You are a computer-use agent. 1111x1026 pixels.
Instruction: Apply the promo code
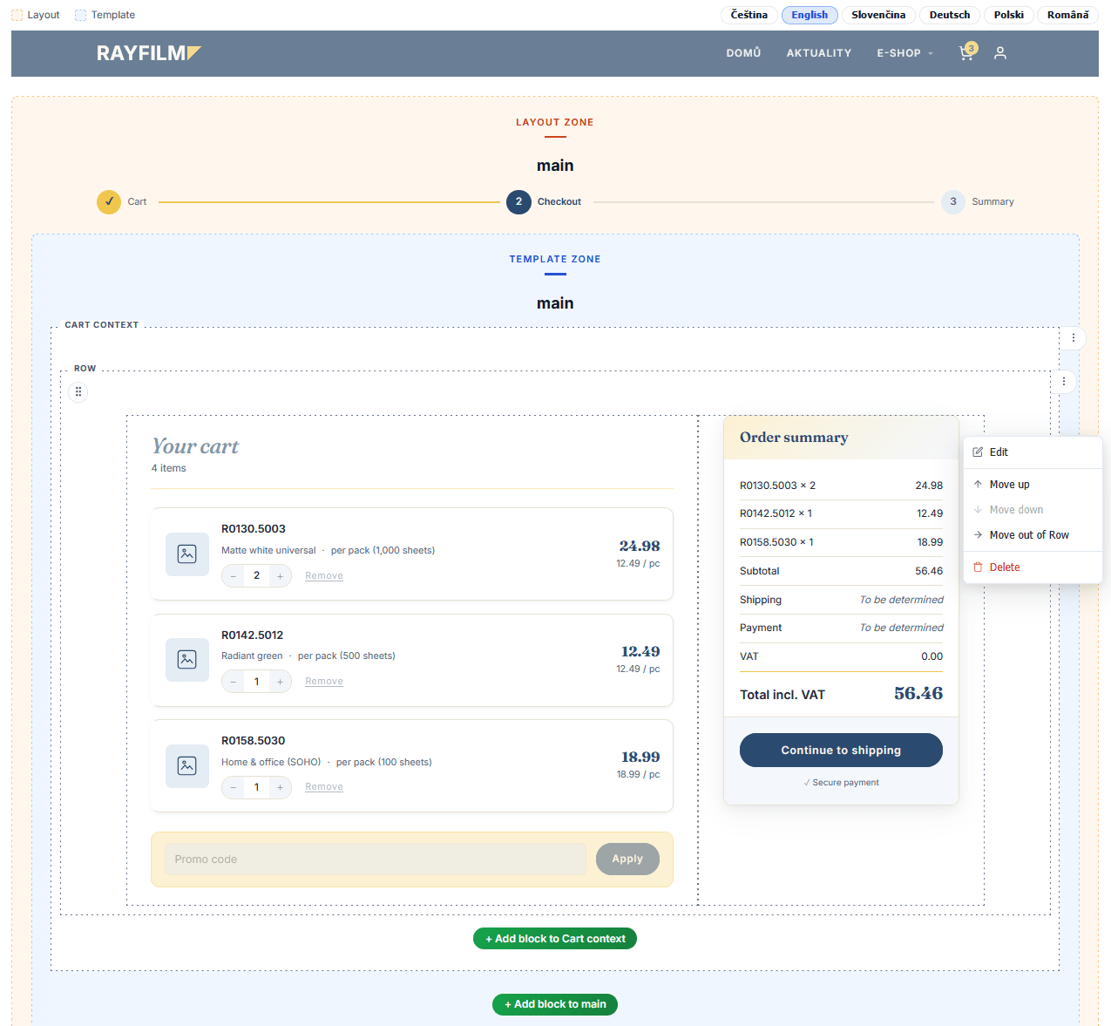(x=627, y=860)
